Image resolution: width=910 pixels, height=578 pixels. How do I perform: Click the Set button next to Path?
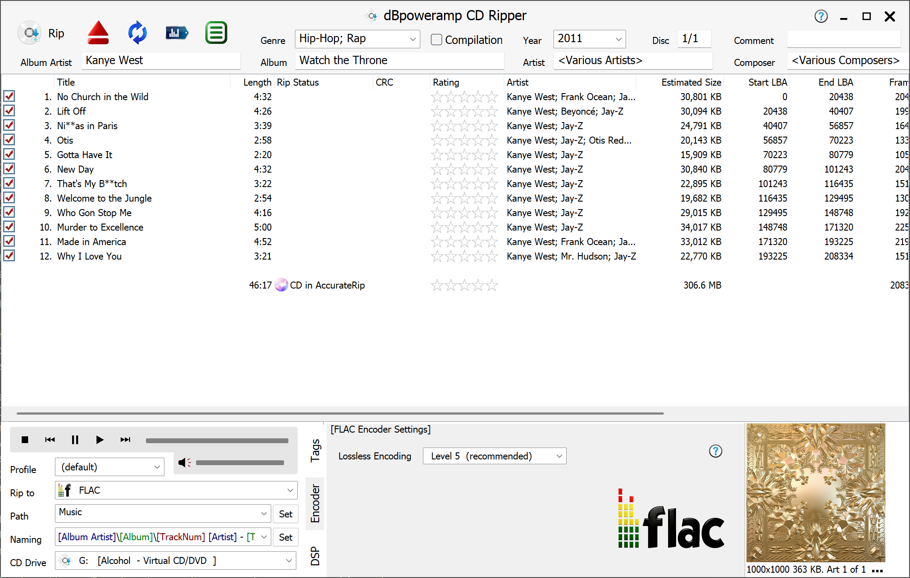[x=285, y=514]
